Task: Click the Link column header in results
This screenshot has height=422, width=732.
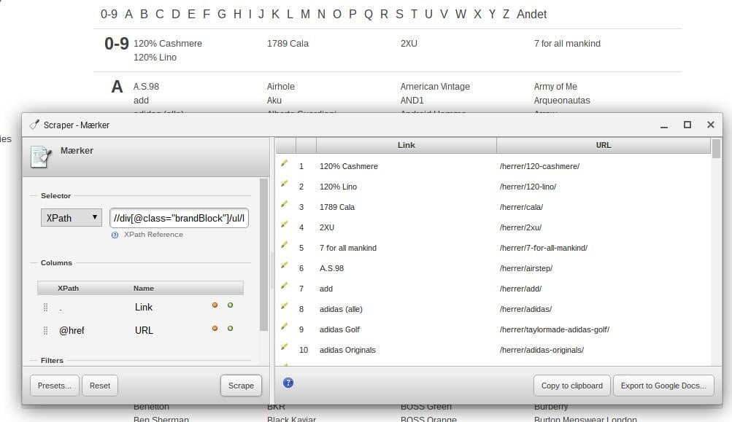Action: pyautogui.click(x=407, y=145)
